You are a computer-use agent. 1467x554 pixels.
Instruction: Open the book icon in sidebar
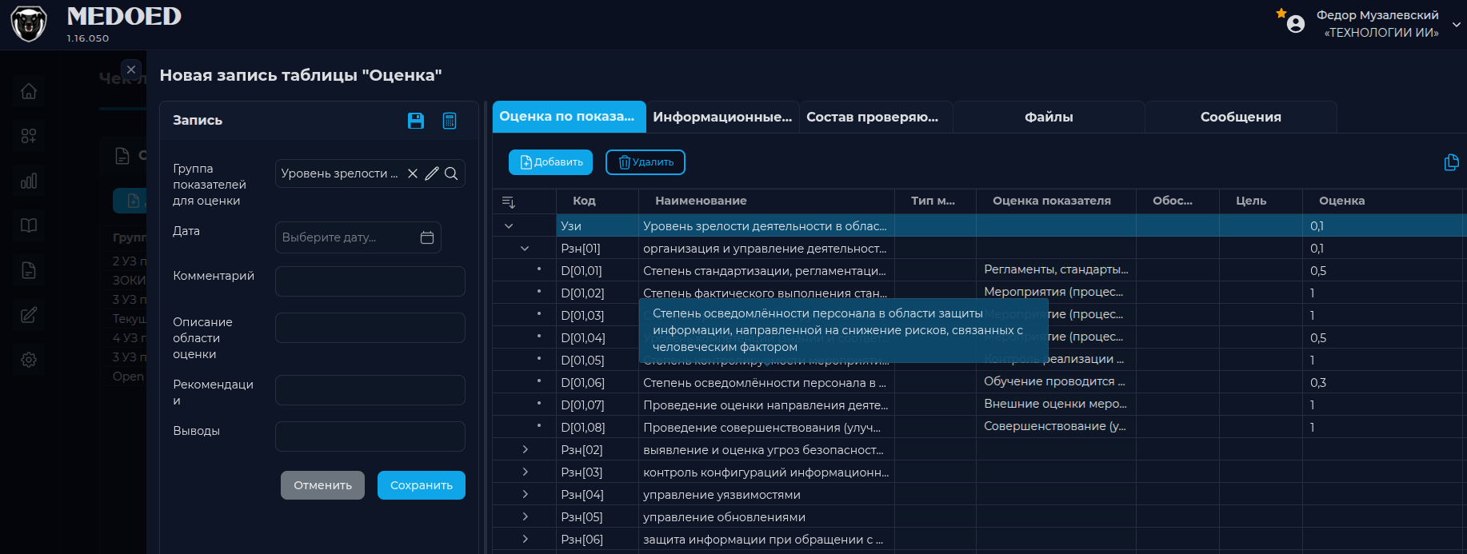point(29,225)
